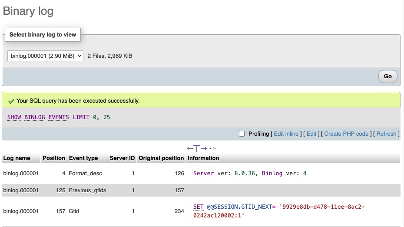Click the Original position column header
Screen dimensions: 404x227
point(161,158)
